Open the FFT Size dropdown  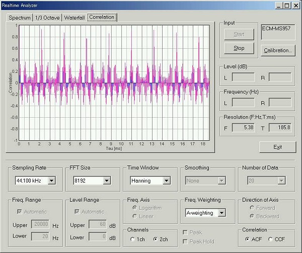click(x=106, y=181)
